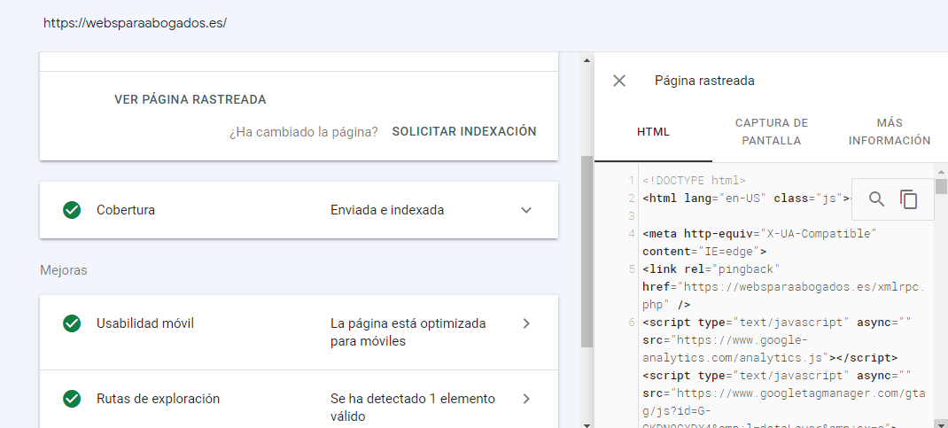Screen dimensions: 948x428
Task: Click the Rutas de exploración label
Action: coord(159,399)
